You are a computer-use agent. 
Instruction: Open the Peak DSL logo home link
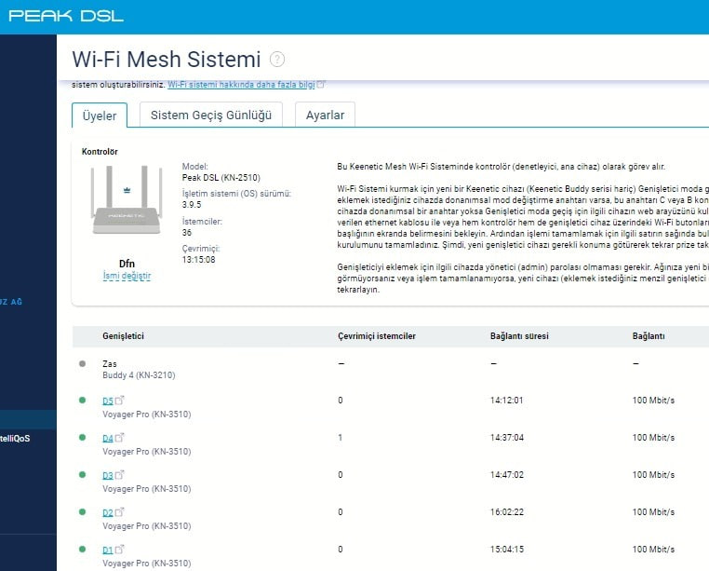tap(66, 16)
